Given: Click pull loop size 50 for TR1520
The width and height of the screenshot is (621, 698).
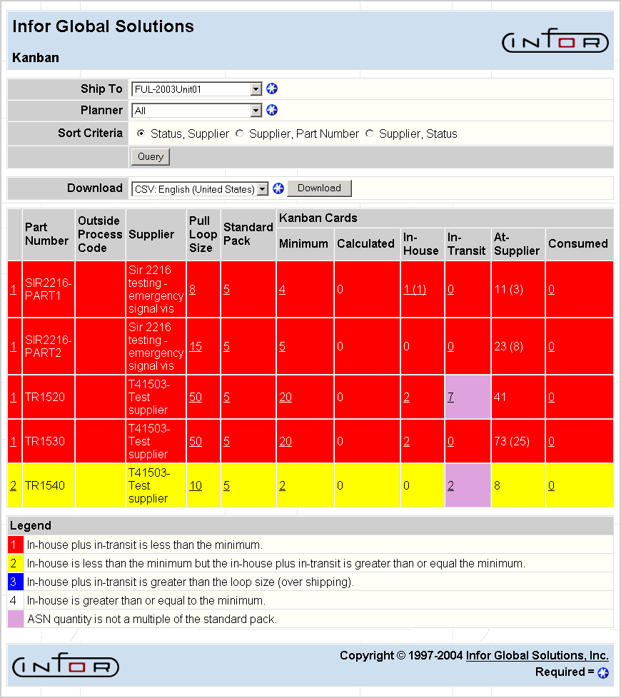Looking at the screenshot, I should pos(196,397).
